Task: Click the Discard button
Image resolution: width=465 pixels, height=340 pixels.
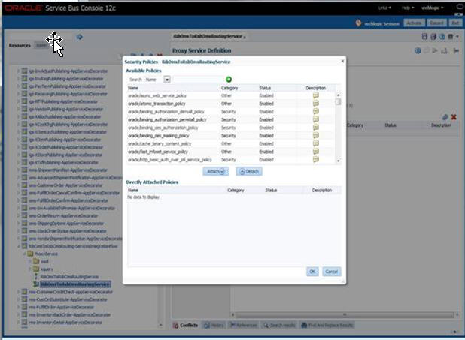Action: click(436, 23)
